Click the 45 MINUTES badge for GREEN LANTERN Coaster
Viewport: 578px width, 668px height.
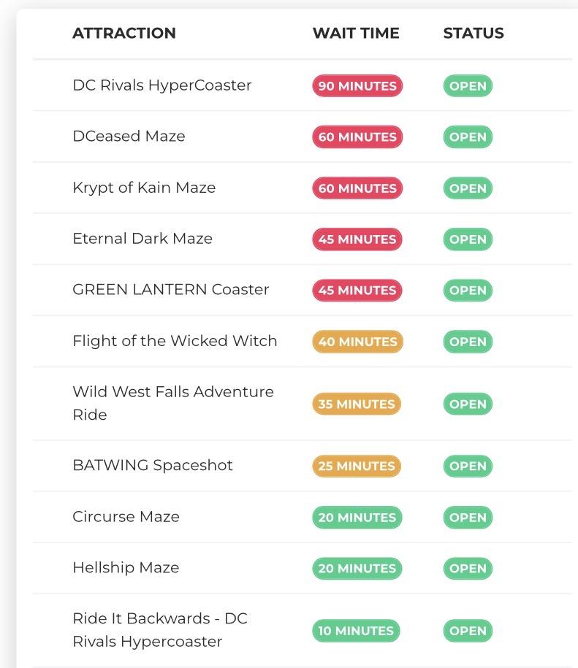tap(357, 291)
